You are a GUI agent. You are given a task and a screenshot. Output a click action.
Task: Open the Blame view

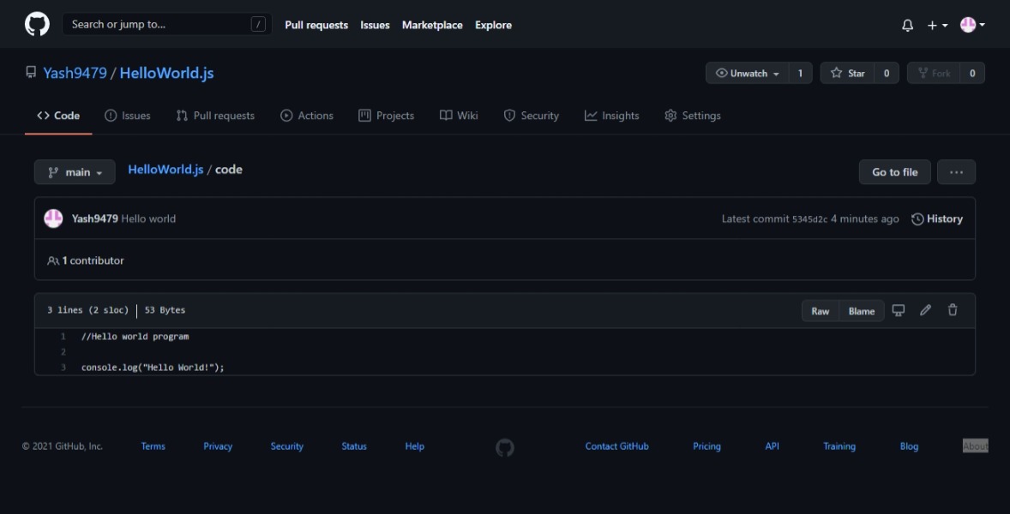coord(861,311)
